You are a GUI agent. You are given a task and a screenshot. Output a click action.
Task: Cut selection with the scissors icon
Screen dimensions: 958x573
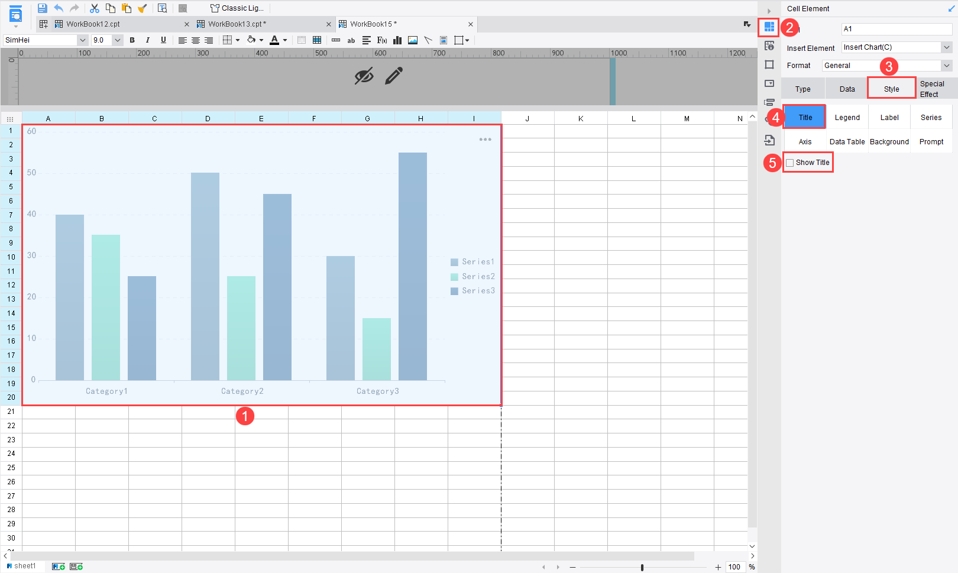[95, 8]
